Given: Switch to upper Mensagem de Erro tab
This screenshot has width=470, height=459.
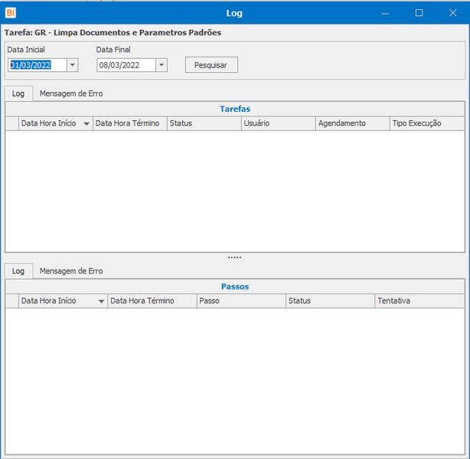Looking at the screenshot, I should tap(71, 93).
